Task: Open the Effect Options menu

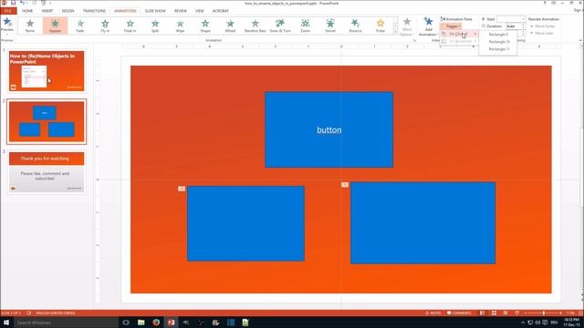Action: [x=407, y=26]
